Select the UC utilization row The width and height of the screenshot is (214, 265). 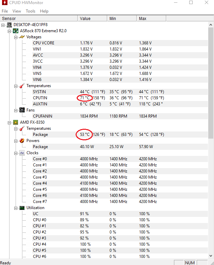pos(120,214)
